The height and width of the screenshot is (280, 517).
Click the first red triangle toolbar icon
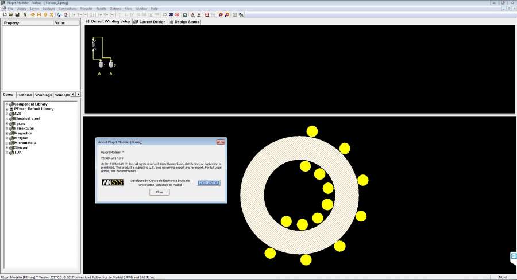[x=192, y=15]
